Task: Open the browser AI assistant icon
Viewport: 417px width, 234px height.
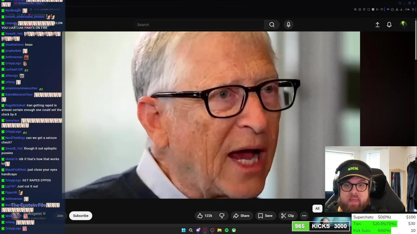Action: tap(407, 9)
